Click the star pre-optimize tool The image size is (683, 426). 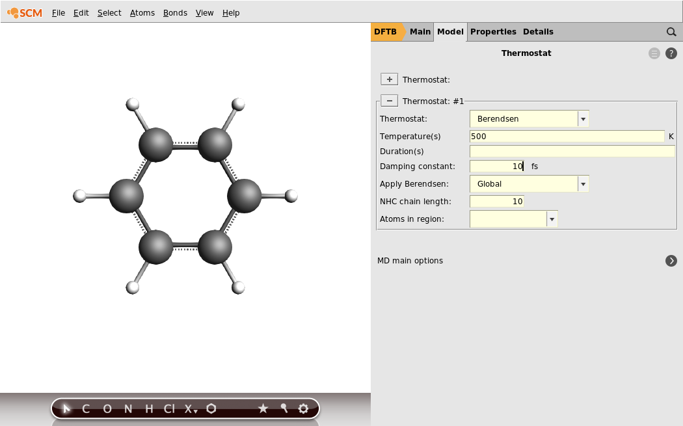click(x=263, y=408)
